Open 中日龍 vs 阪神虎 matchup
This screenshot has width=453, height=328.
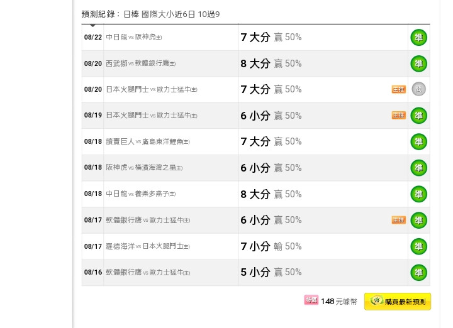[134, 37]
